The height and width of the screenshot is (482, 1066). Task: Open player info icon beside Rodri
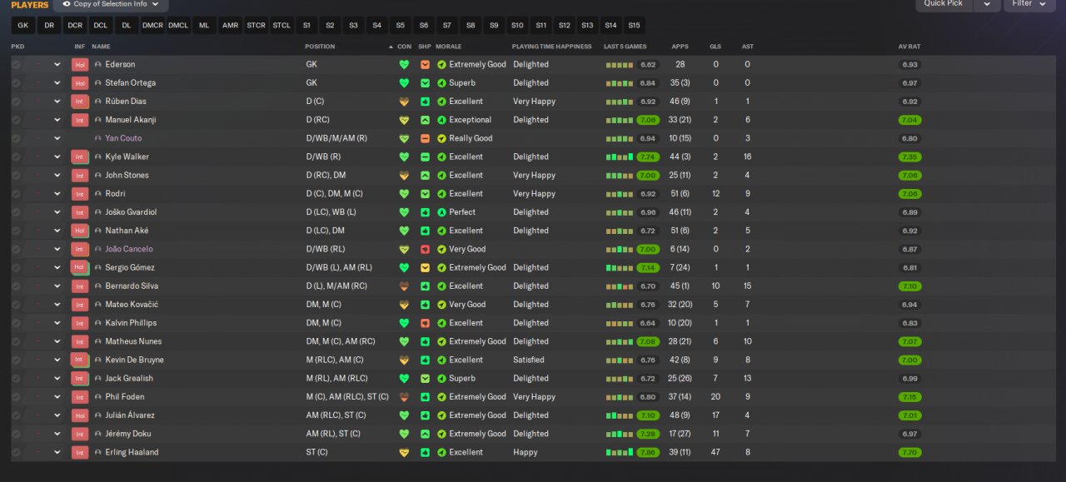coord(98,194)
